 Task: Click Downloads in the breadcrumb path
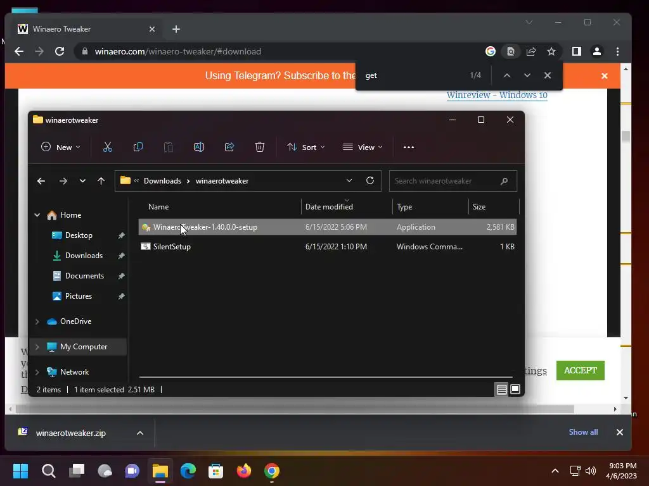coord(162,181)
